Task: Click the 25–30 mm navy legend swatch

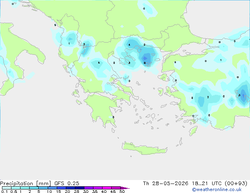Action: point(79,188)
